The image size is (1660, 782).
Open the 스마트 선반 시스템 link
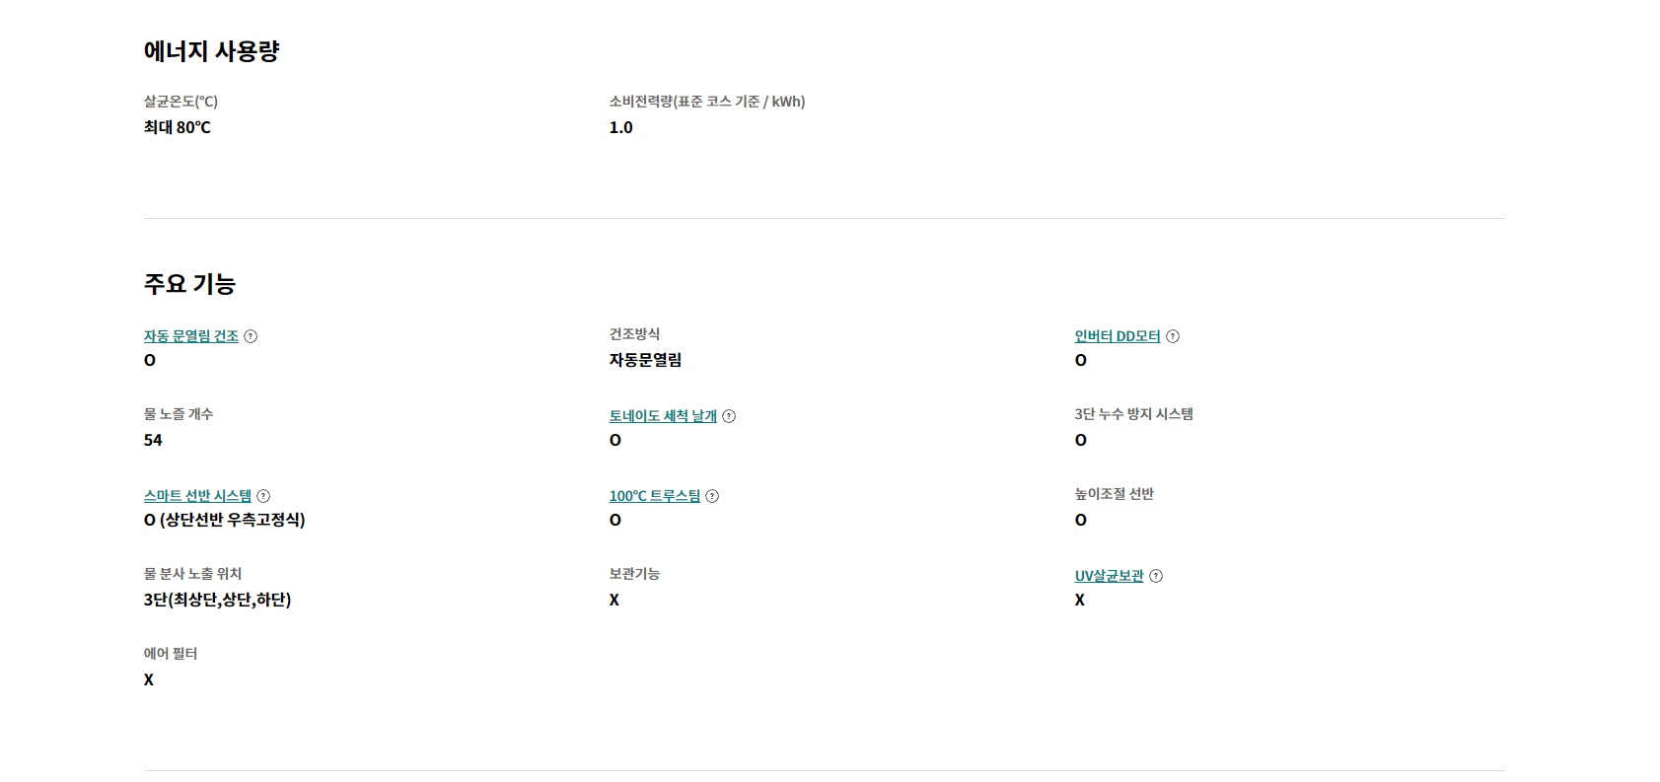tap(197, 496)
